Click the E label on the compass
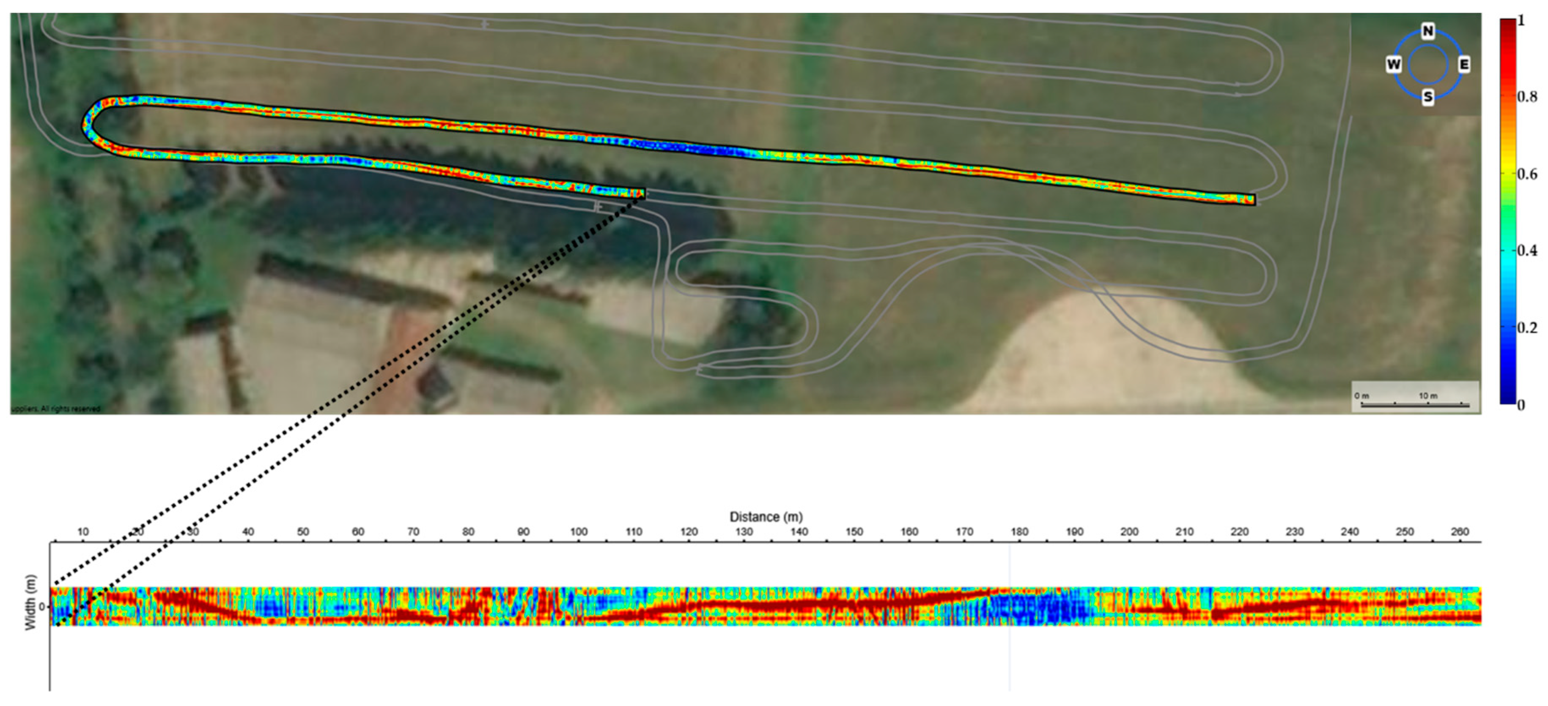The height and width of the screenshot is (706, 1548). coord(1464,64)
